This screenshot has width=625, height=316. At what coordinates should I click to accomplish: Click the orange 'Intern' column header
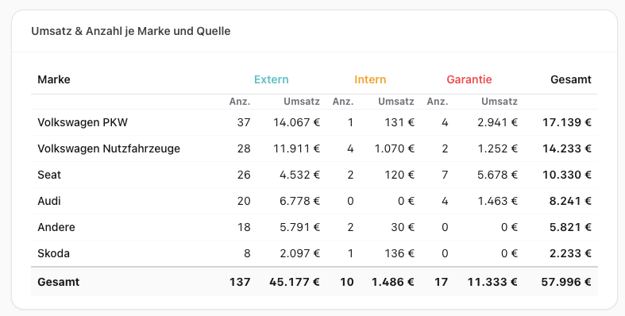(370, 79)
